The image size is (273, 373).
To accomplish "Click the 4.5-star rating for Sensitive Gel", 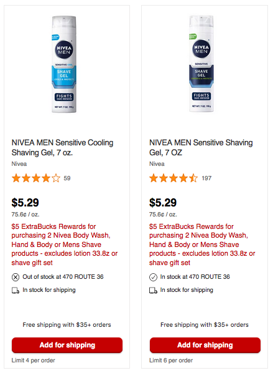I will (x=174, y=178).
